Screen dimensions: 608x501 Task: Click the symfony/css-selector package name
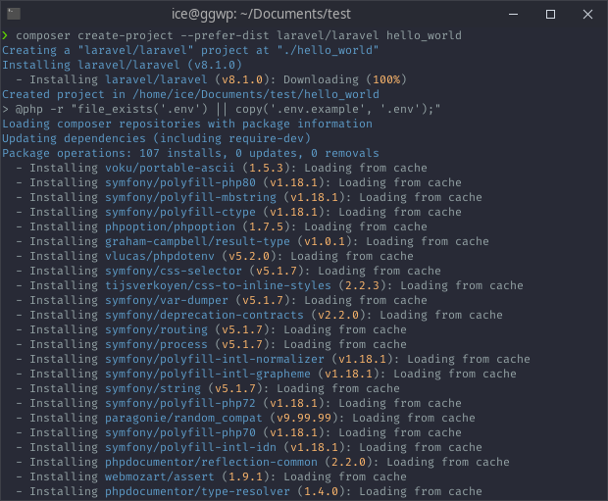click(x=174, y=271)
